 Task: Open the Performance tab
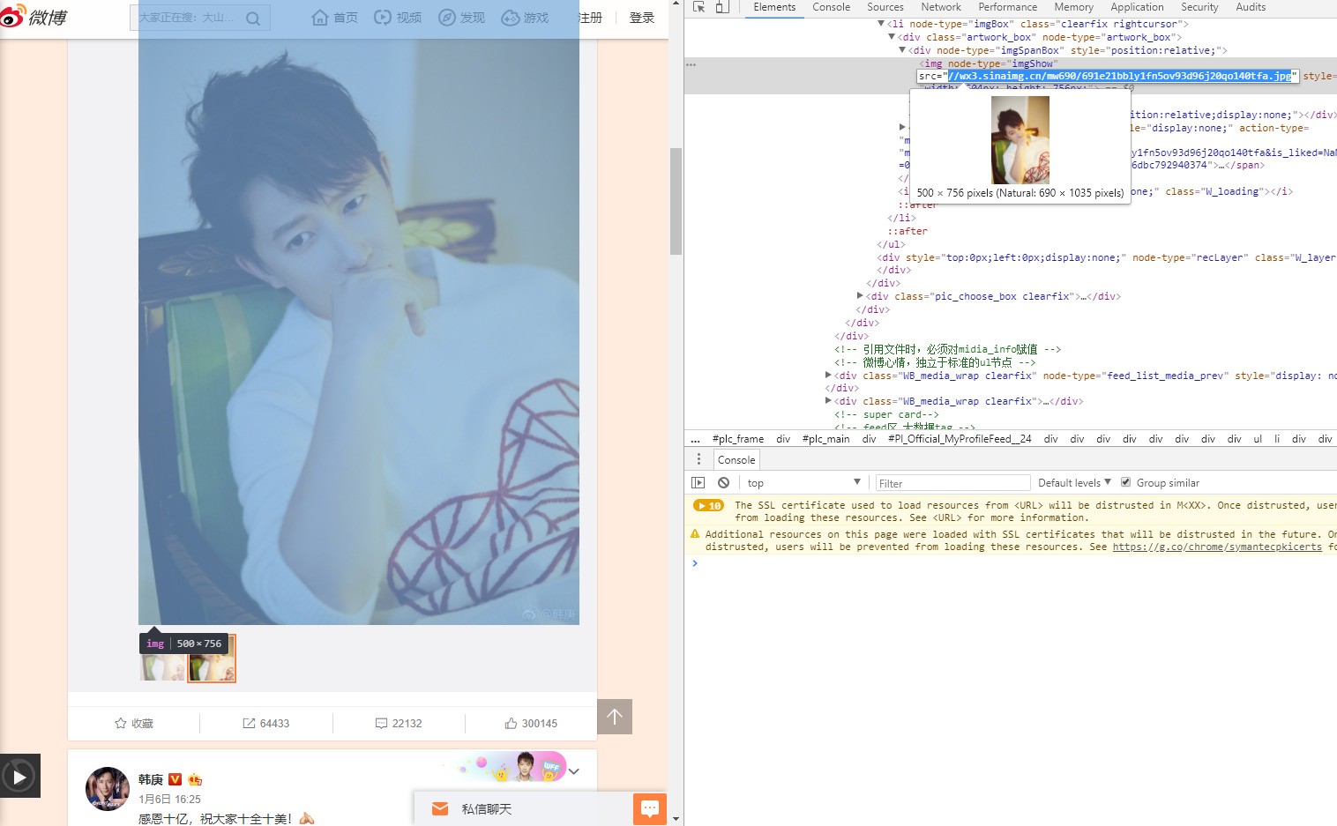1008,7
